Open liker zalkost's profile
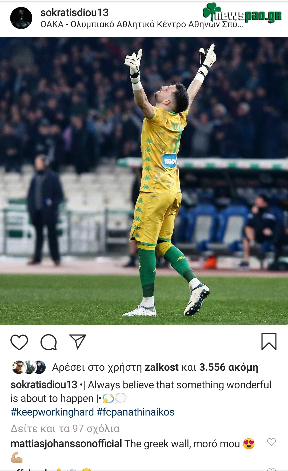The height and width of the screenshot is (471, 288). tap(162, 367)
